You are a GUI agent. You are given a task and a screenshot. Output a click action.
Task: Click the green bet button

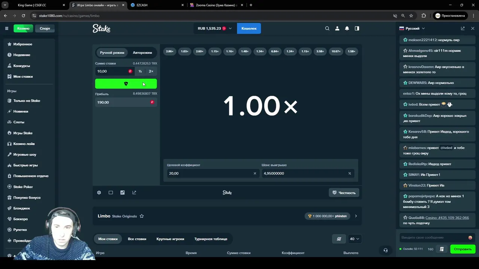pos(126,84)
